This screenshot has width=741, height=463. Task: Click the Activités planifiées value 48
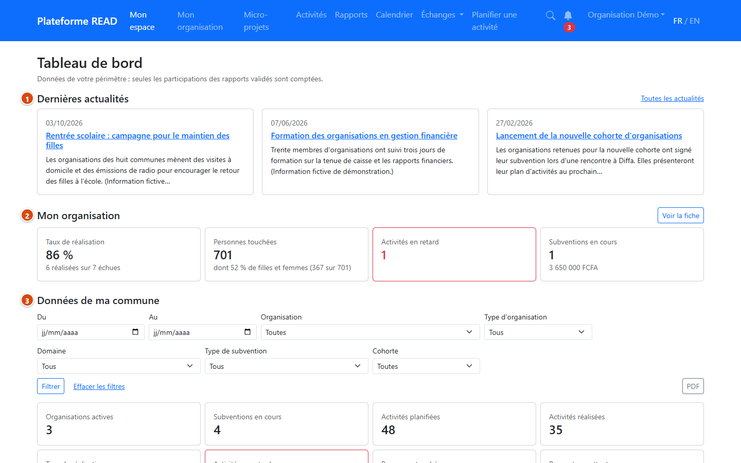point(388,430)
